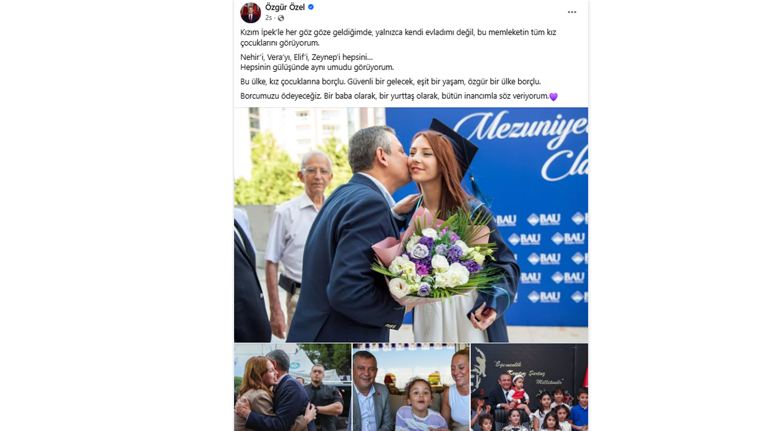This screenshot has height=431, width=766.
Task: Open the smiling little girl photo thumbnail
Action: pos(411,387)
